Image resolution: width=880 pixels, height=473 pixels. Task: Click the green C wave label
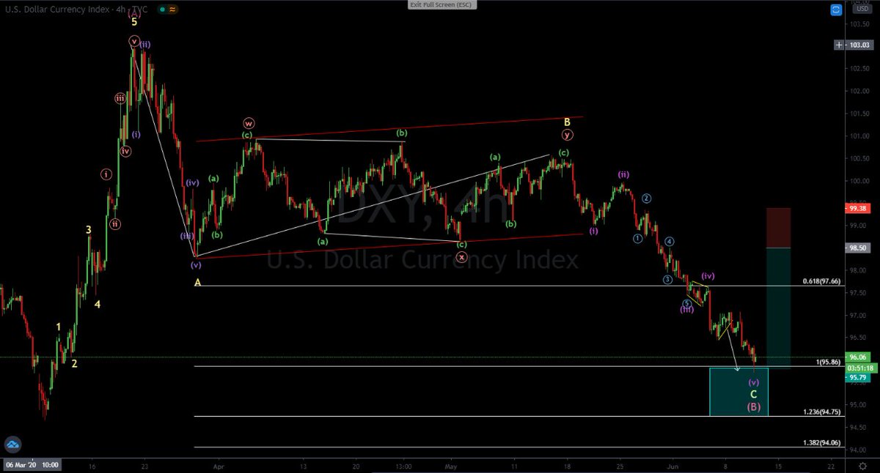pyautogui.click(x=753, y=394)
